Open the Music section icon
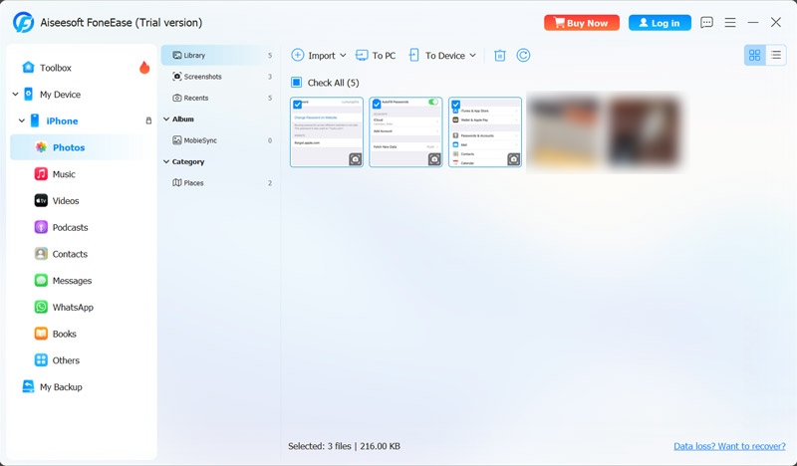 click(41, 174)
